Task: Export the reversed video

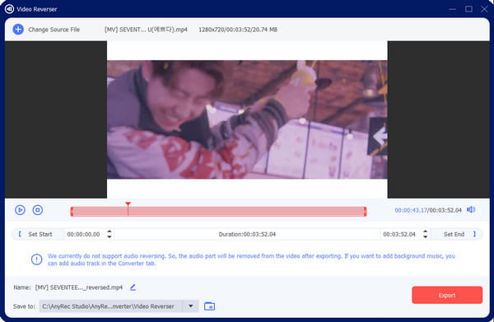Action: pyautogui.click(x=447, y=295)
